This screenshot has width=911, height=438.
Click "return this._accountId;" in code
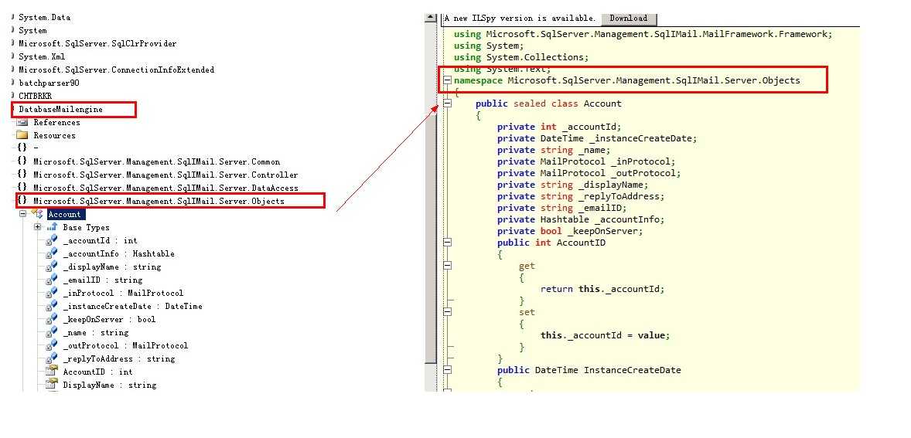pyautogui.click(x=602, y=289)
